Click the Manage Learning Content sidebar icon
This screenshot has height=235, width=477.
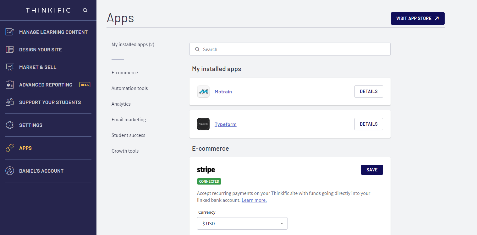pyautogui.click(x=10, y=32)
